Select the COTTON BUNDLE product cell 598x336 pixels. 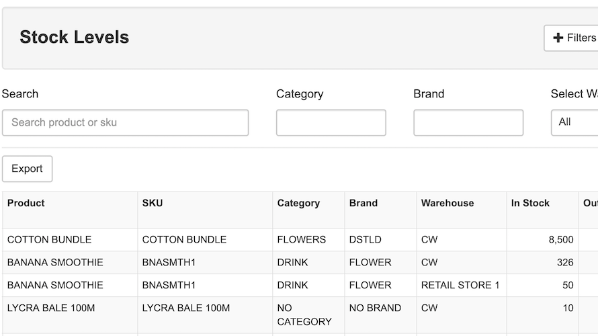(49, 240)
